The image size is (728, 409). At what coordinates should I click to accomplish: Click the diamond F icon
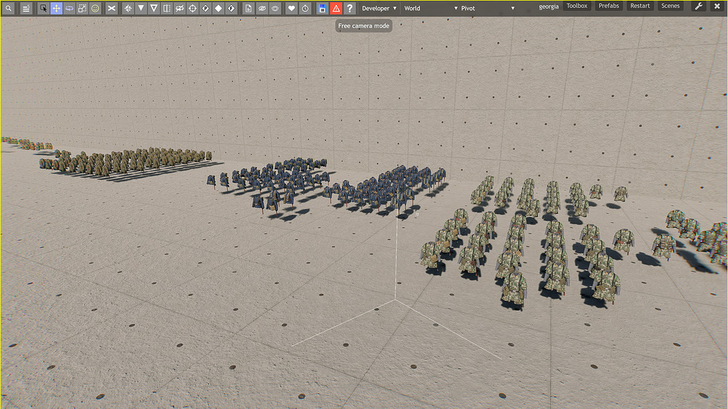coord(232,8)
